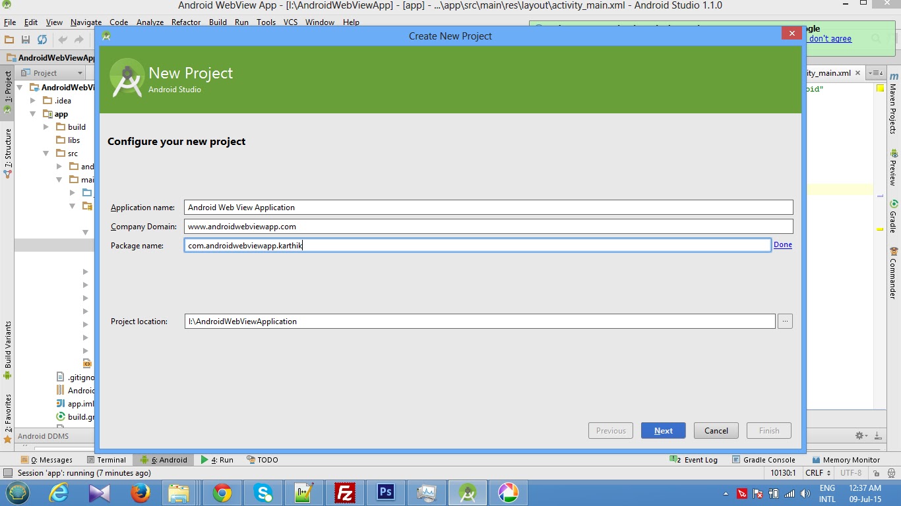
Task: Click the Photoshop icon in the taskbar
Action: click(x=385, y=493)
